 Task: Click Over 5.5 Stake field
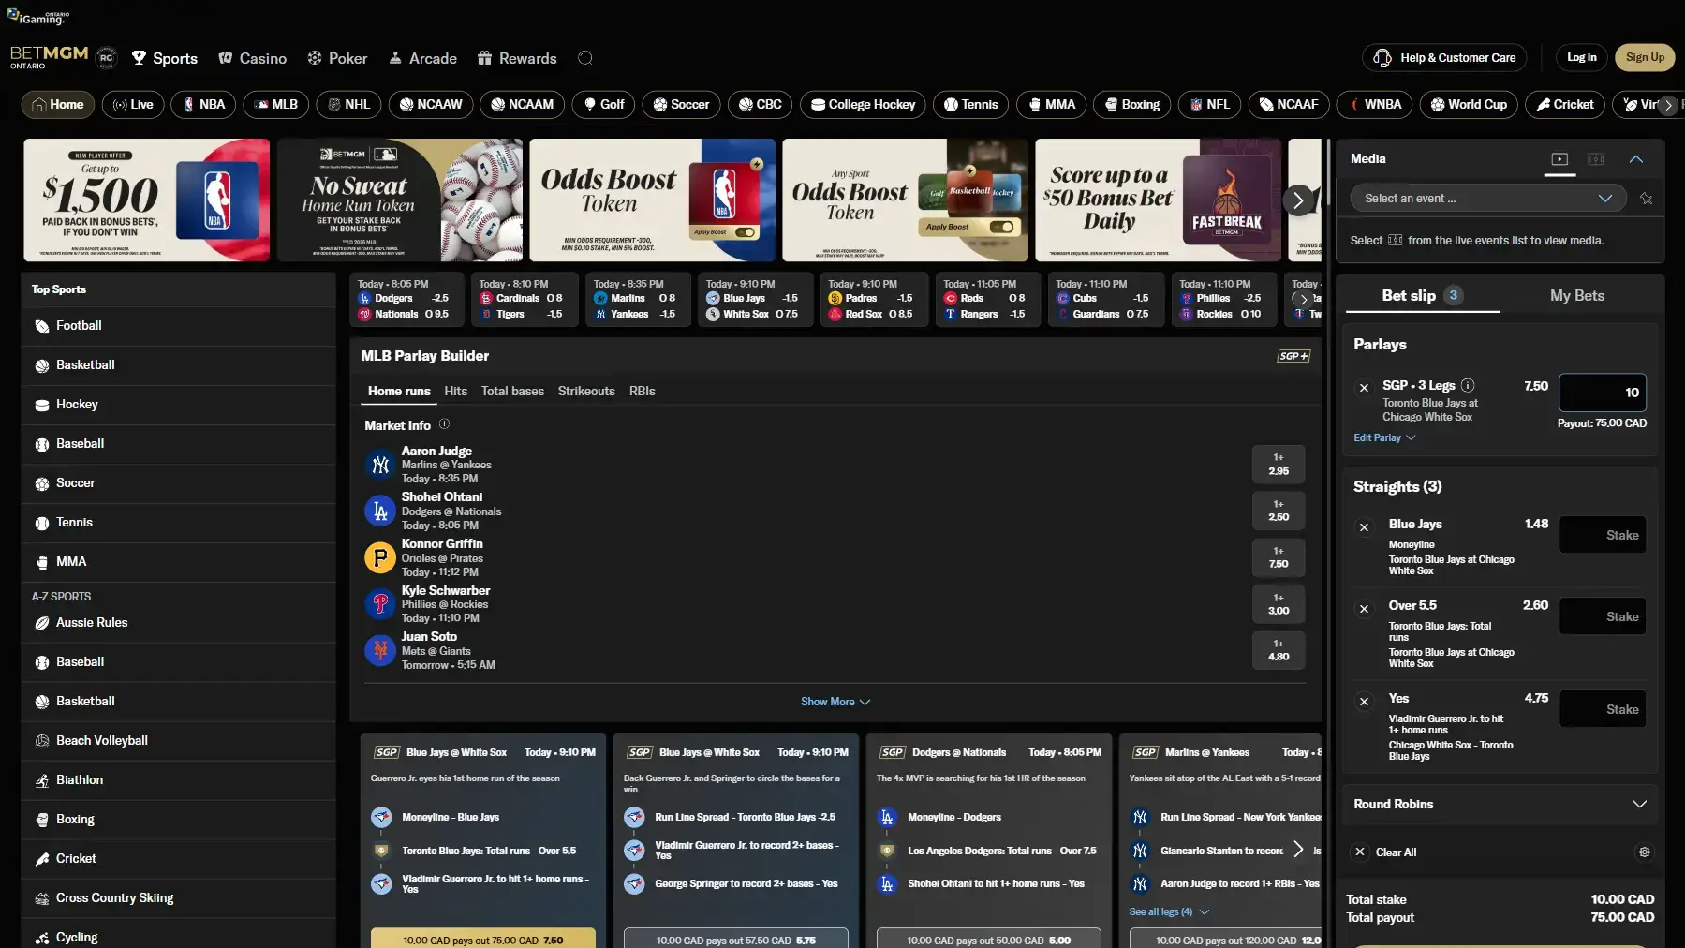click(x=1602, y=616)
